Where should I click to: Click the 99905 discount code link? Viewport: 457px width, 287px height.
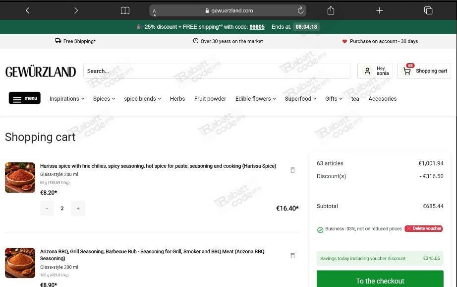click(x=257, y=27)
